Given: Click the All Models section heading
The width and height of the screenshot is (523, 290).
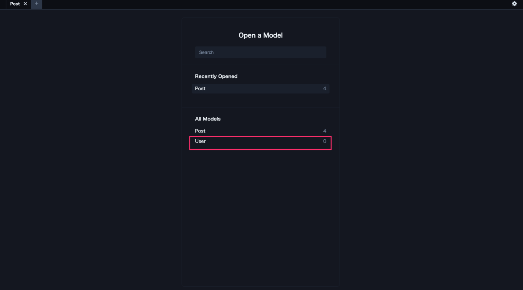Looking at the screenshot, I should click(x=208, y=119).
